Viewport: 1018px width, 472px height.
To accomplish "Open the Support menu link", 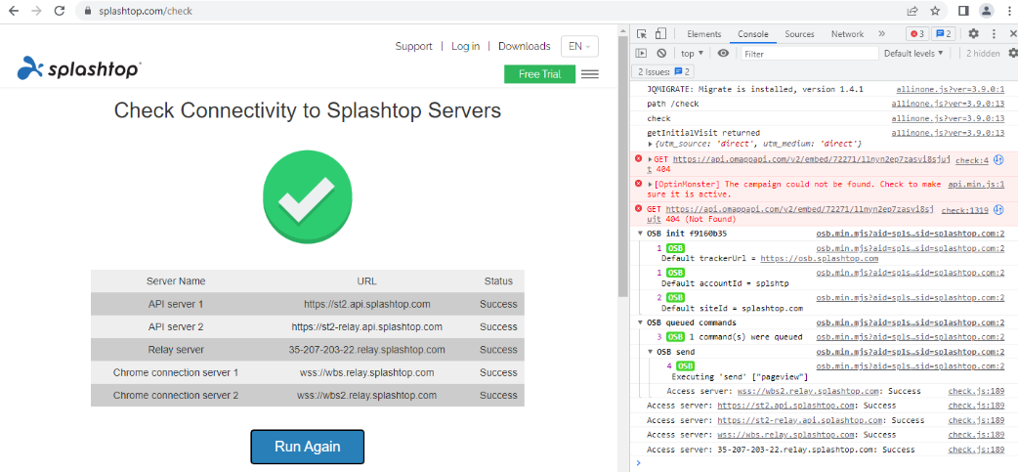I will pyautogui.click(x=413, y=46).
